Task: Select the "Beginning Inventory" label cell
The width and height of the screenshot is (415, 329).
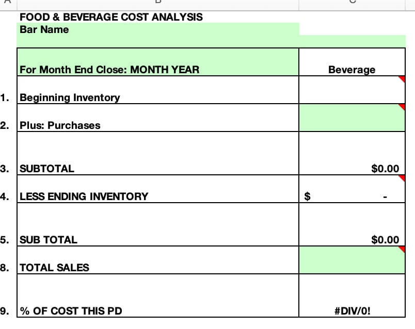Action: (x=158, y=90)
